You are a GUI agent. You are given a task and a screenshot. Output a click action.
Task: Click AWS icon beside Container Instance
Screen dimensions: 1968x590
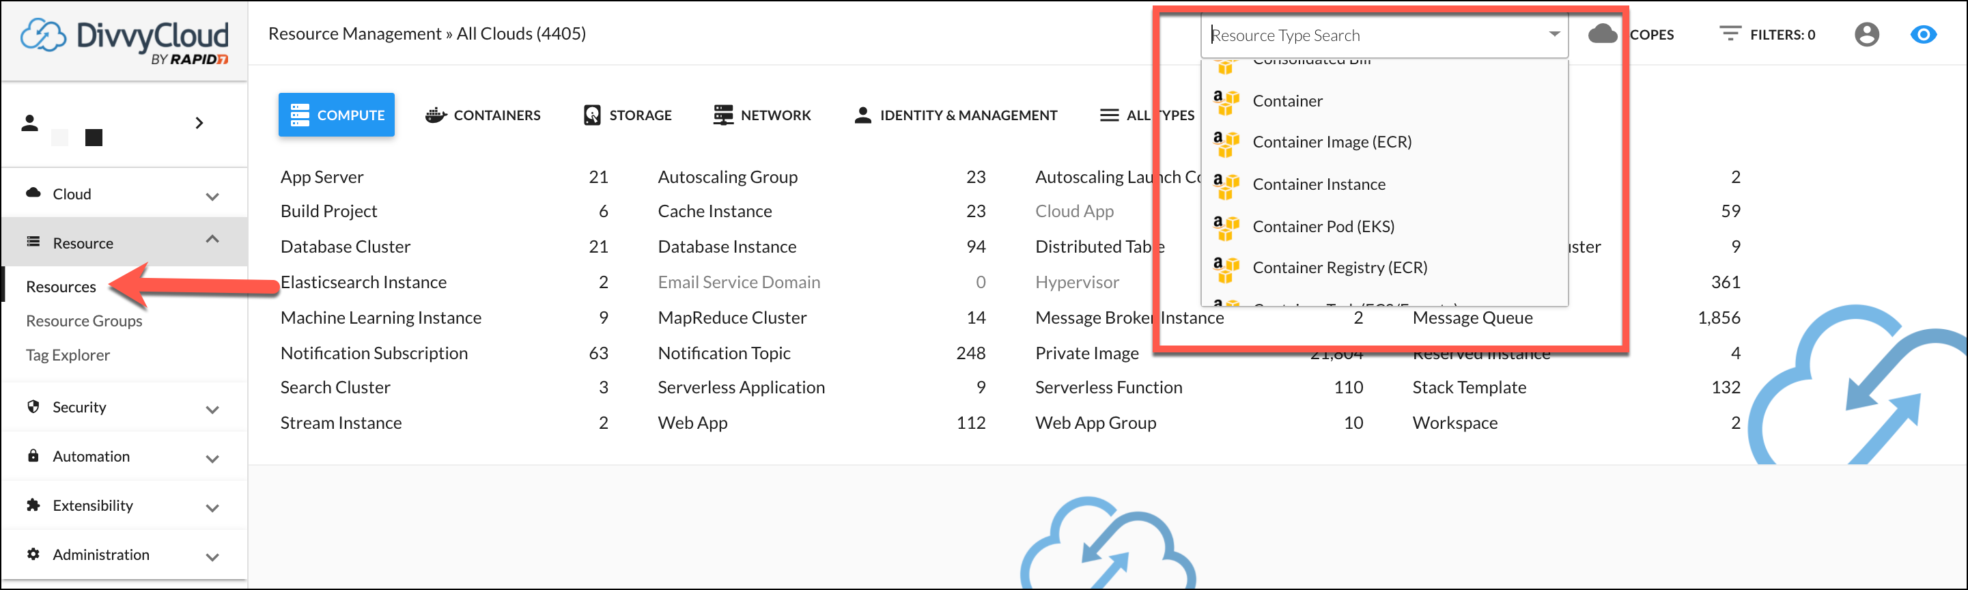(1226, 185)
